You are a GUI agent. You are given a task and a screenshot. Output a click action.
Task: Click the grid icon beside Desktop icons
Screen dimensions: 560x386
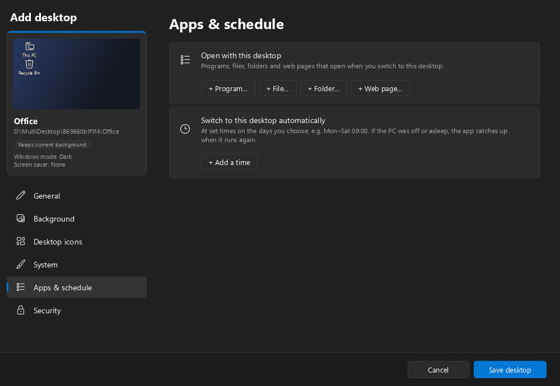coord(21,241)
